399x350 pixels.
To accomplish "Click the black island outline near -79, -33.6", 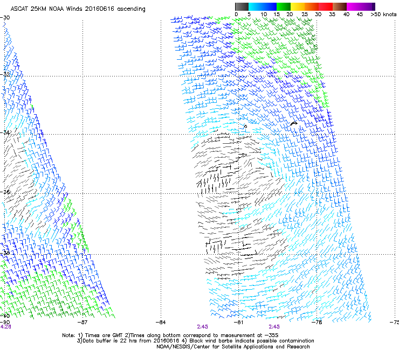I will pos(294,123).
